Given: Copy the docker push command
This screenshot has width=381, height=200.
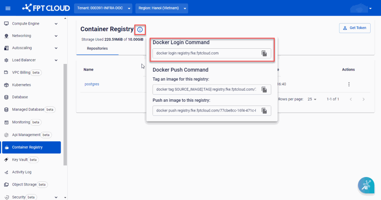Looking at the screenshot, I should [264, 111].
